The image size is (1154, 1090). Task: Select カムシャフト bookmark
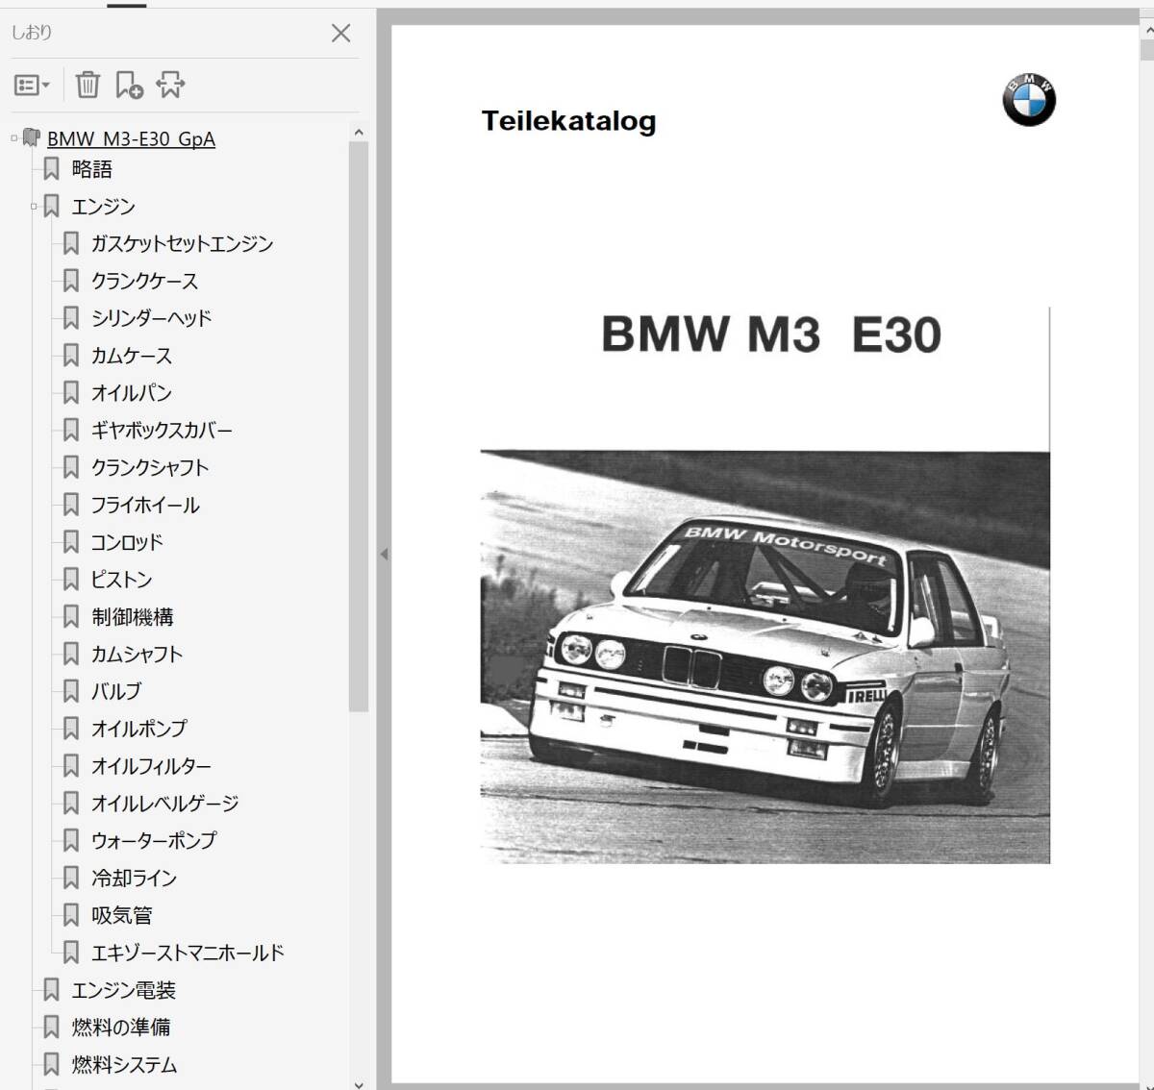(137, 655)
